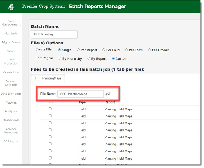Open PCS Mgmt in the sidebar
Viewport: 204px width, 168px height.
[11, 142]
